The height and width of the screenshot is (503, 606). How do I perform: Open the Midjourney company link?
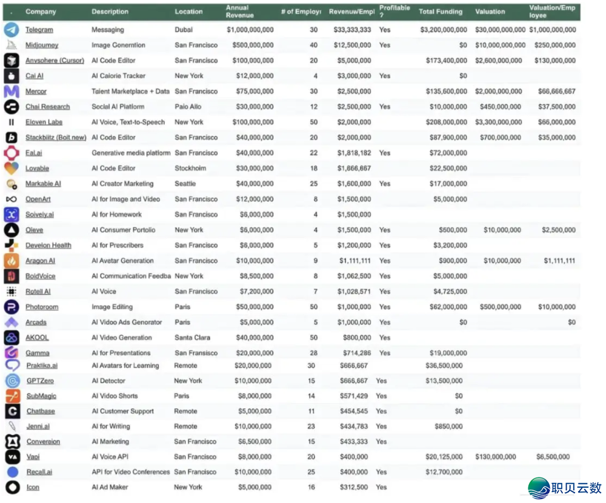click(42, 45)
